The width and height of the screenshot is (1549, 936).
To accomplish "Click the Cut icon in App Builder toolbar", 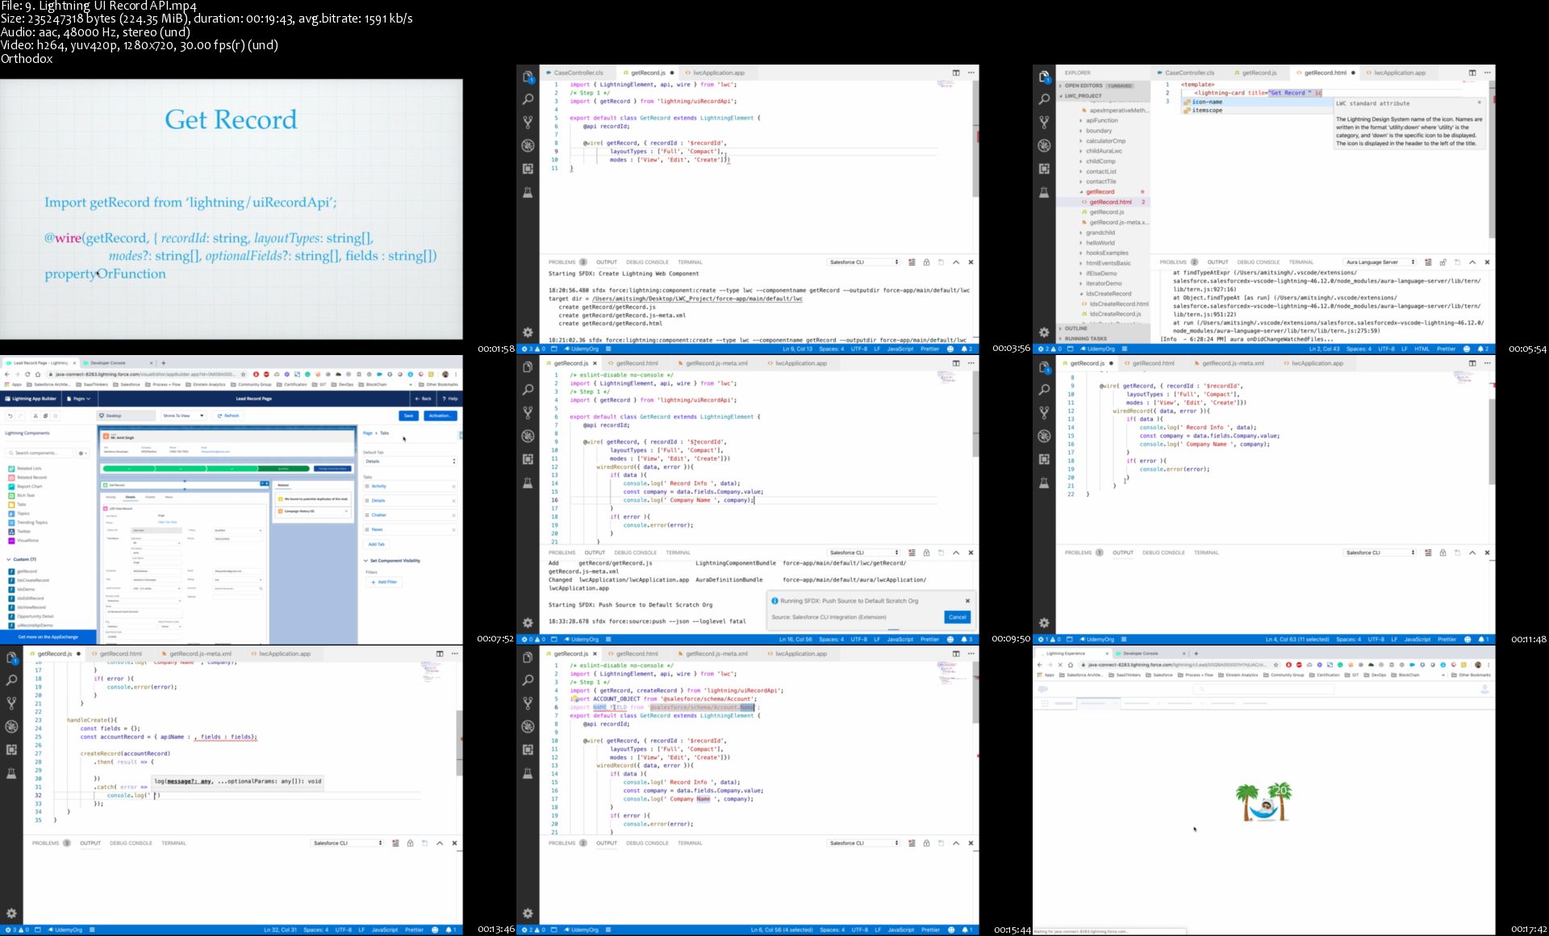I will pyautogui.click(x=35, y=416).
